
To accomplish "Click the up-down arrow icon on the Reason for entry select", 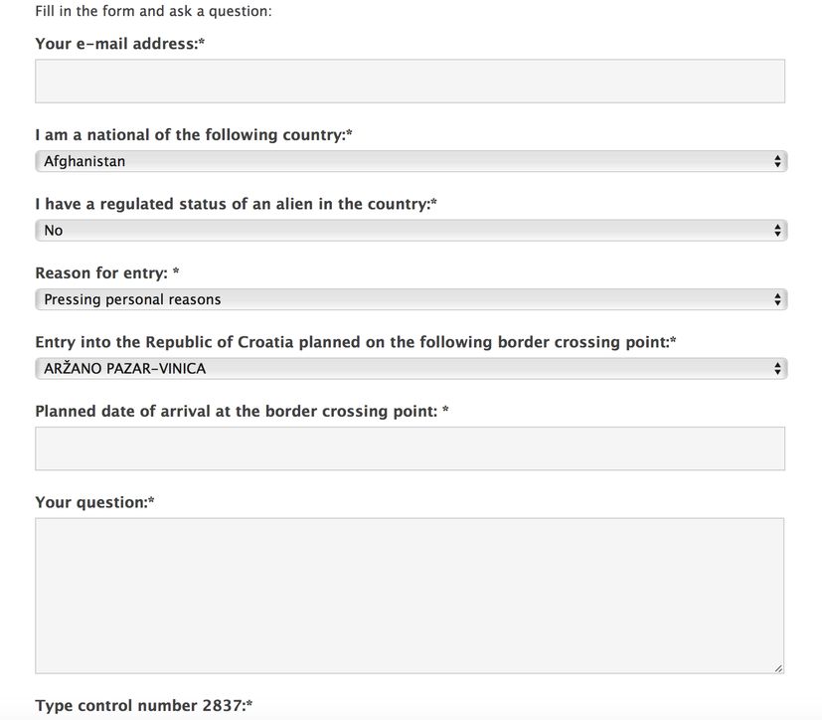I will pos(777,299).
